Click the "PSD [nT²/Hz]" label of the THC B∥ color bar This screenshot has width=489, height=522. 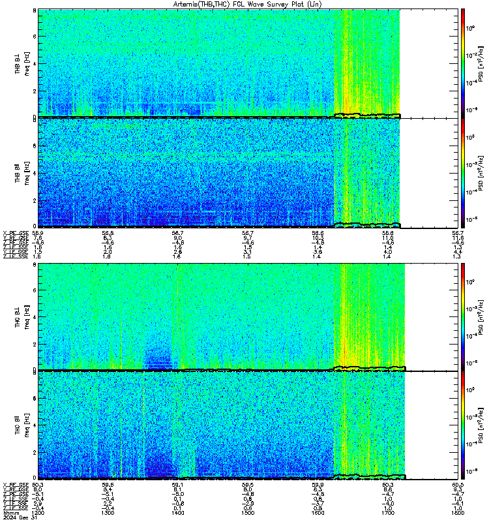481,425
